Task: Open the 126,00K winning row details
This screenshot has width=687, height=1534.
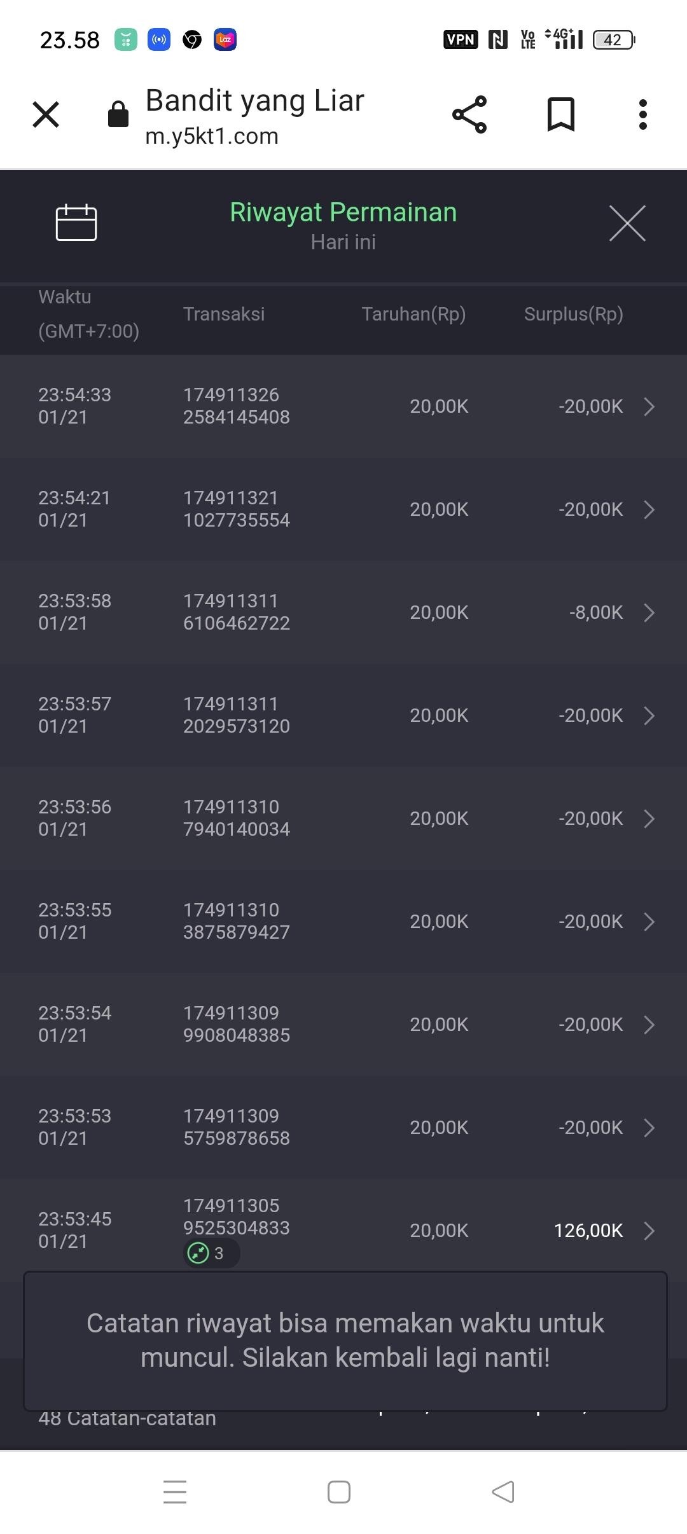Action: (648, 1231)
